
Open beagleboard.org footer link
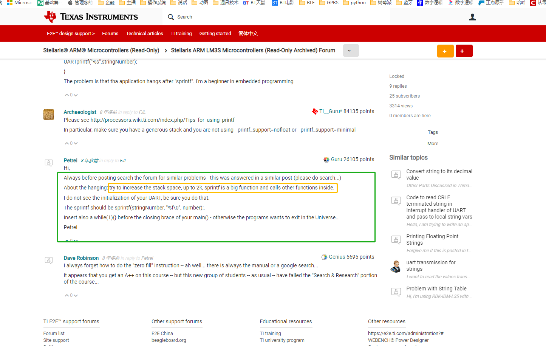pos(169,340)
